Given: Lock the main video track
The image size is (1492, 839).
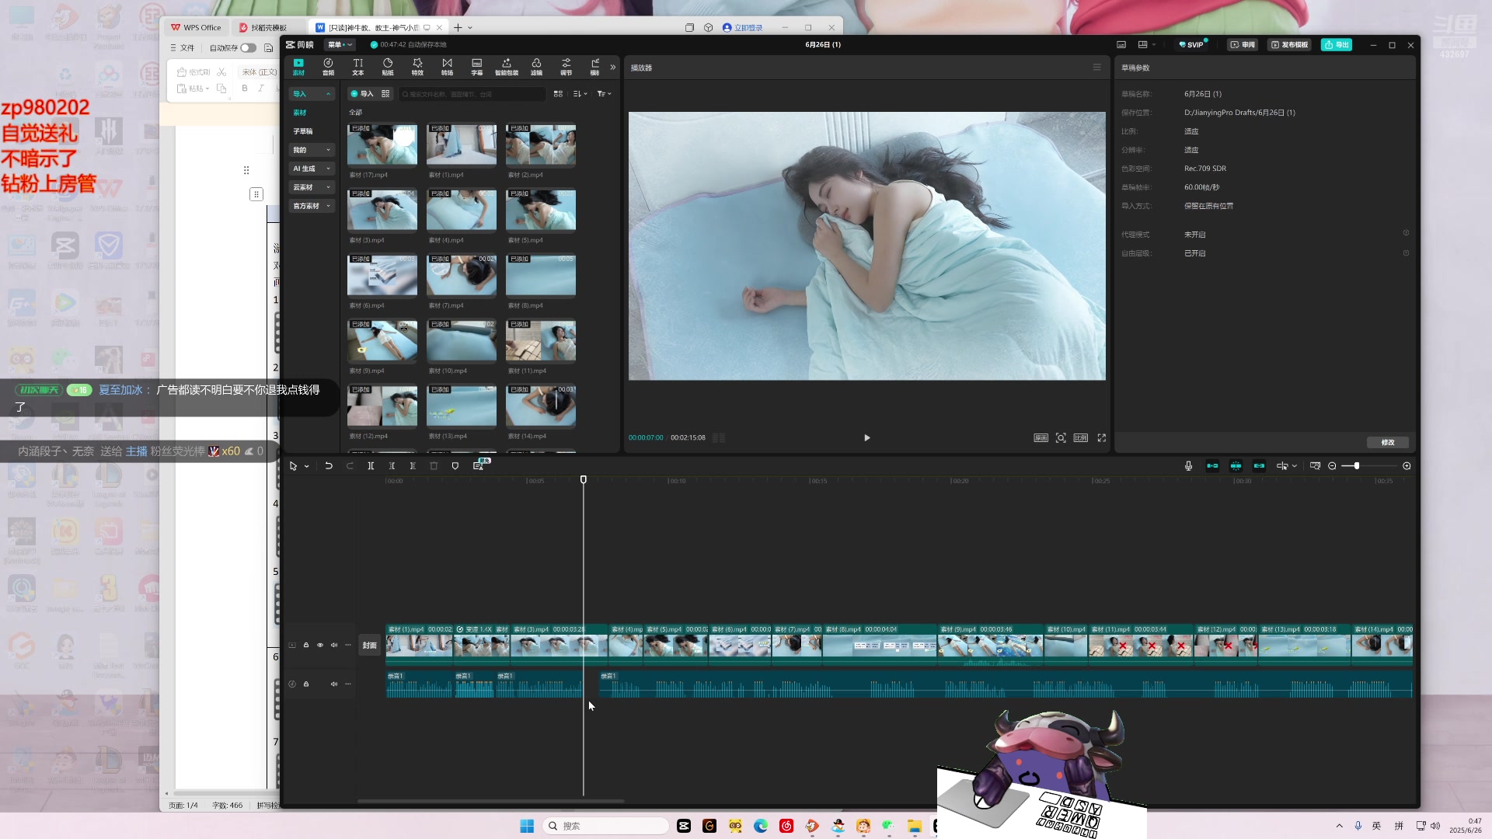Looking at the screenshot, I should coord(306,646).
